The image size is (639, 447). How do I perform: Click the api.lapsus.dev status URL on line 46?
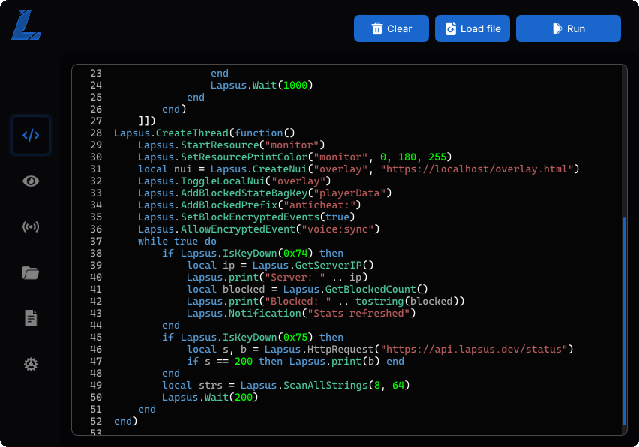point(476,349)
